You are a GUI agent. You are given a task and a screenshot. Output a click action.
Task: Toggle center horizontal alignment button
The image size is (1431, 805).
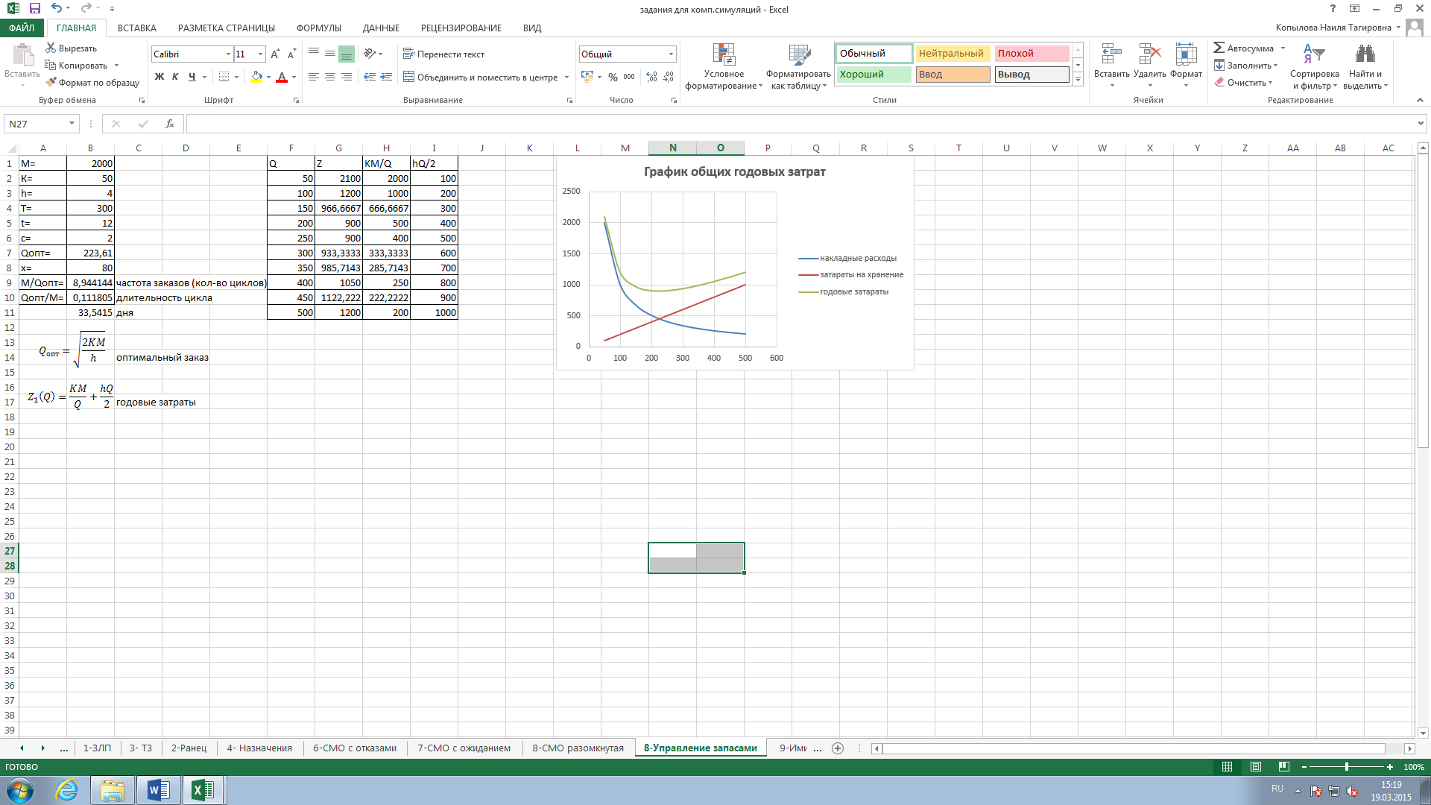coord(330,77)
